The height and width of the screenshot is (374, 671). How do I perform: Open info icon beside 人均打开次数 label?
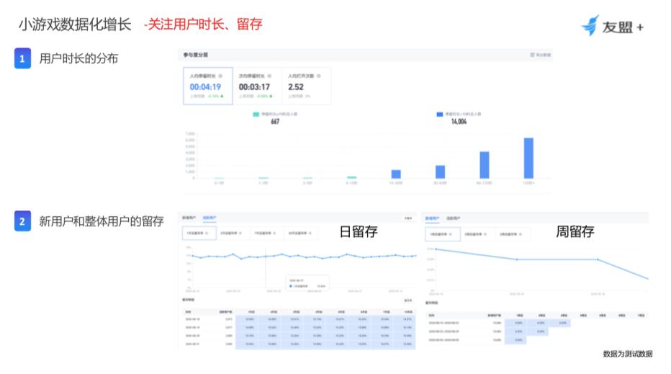click(319, 76)
